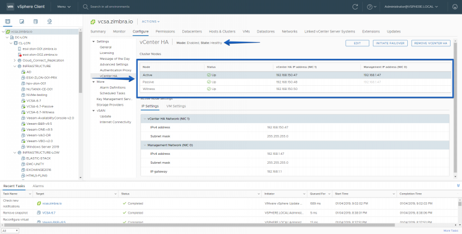
Task: Open the Menu dropdown in header
Action: [x=64, y=7]
